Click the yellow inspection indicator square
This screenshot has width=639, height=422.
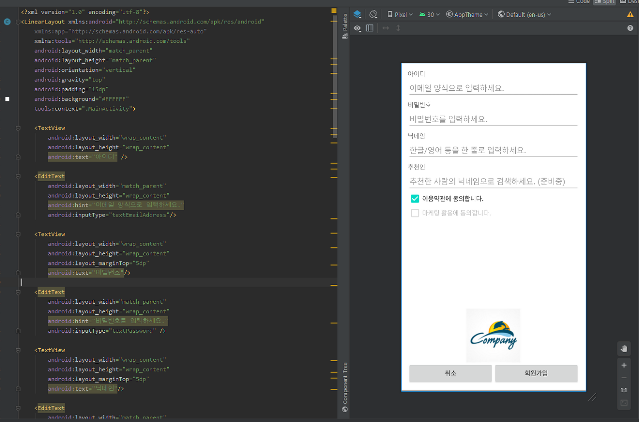click(334, 10)
